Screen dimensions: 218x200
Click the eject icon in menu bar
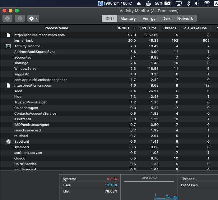tap(139, 3)
